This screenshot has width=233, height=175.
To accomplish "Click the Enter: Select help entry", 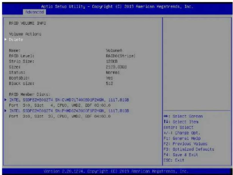I will point(178,127).
